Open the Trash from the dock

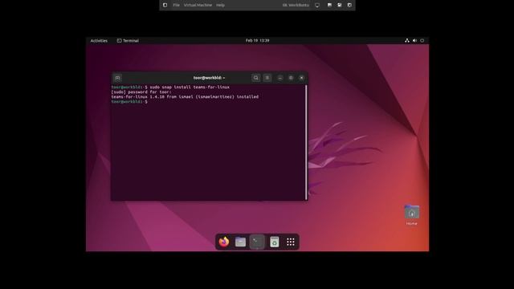(x=275, y=242)
